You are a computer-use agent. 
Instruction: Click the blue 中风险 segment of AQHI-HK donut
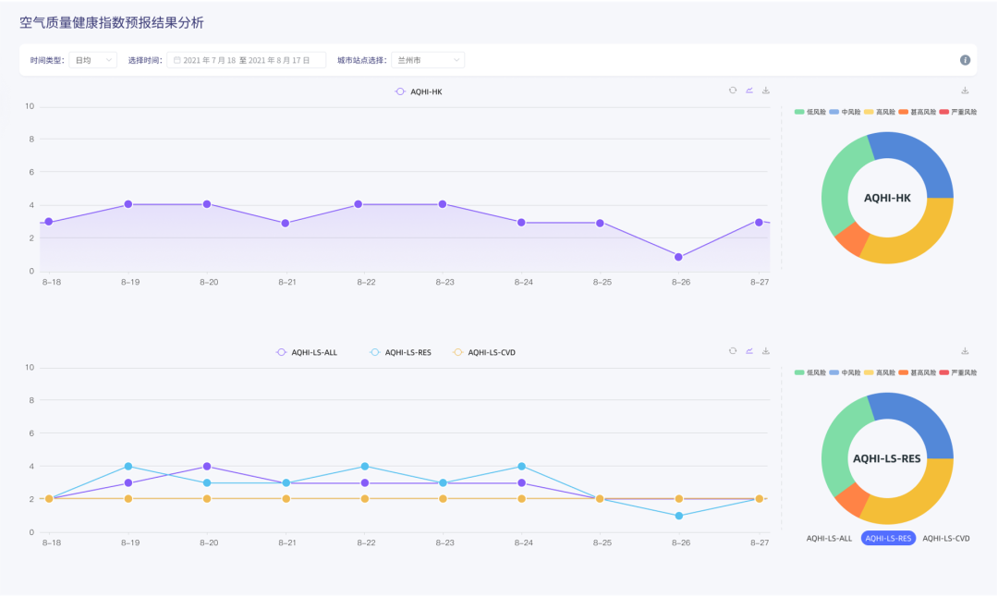tap(918, 158)
